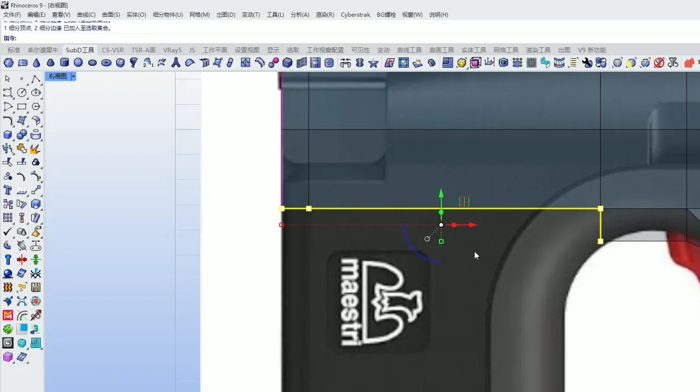Click the purple cube icon in sidebar
700x392 pixels.
(x=8, y=357)
